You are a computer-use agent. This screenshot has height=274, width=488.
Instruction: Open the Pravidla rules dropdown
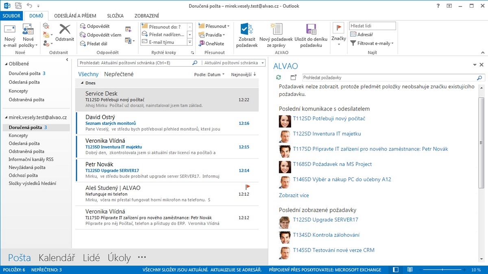212,35
